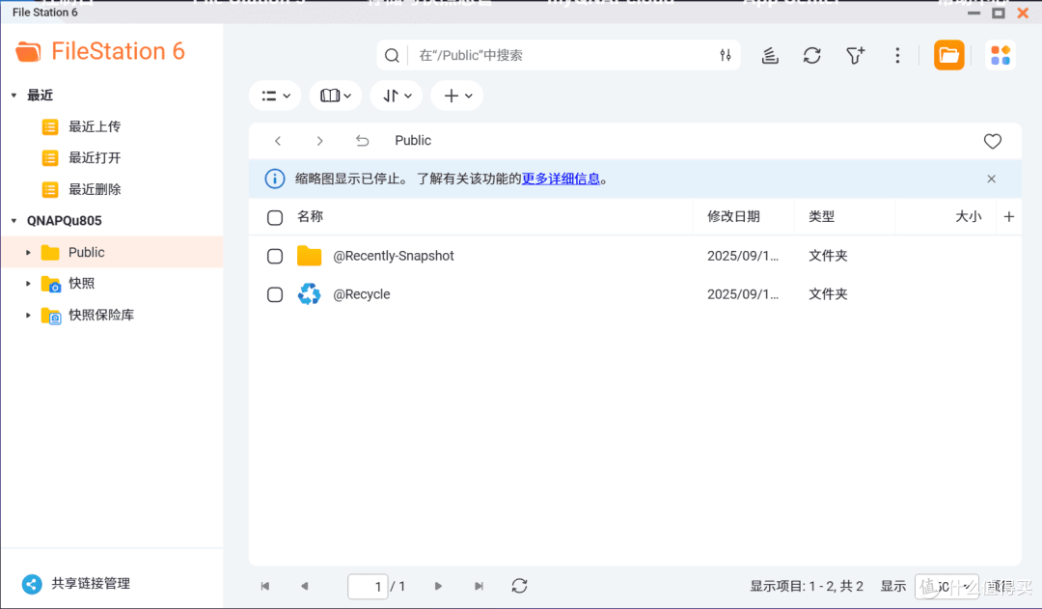This screenshot has height=609, width=1042.
Task: Select 最近删除 in sidebar
Action: (95, 189)
